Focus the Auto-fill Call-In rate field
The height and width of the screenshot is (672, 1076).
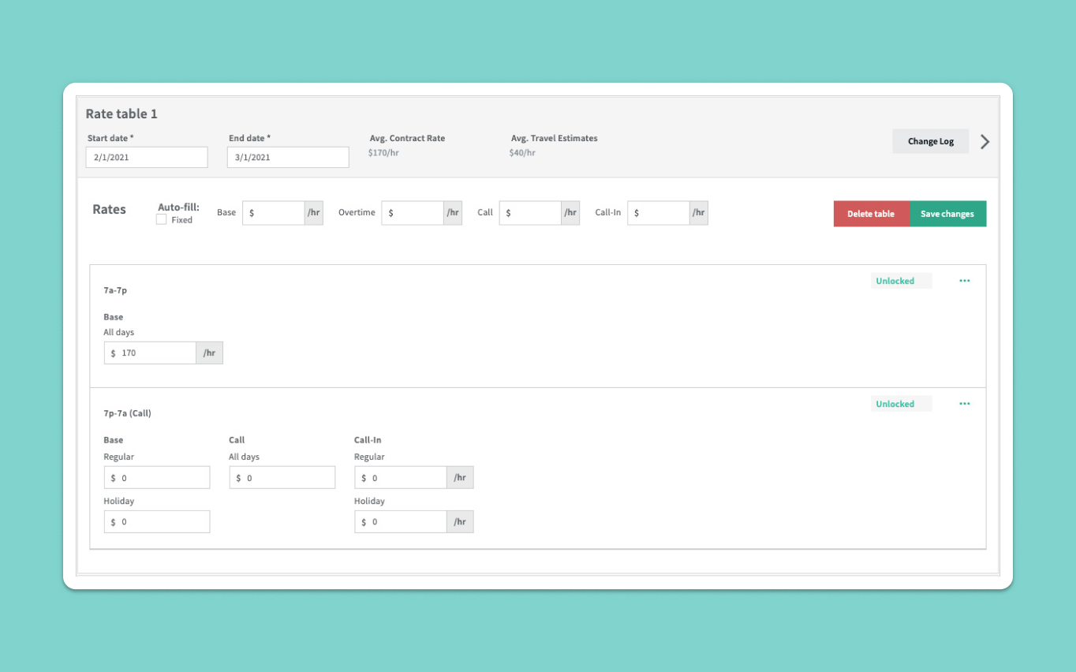click(659, 213)
